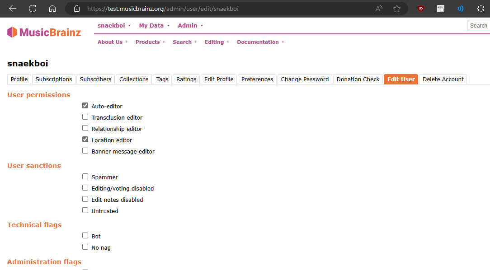Screen dimensions: 490x270
Task: Click the MusicBrainz logo
Action: click(44, 32)
